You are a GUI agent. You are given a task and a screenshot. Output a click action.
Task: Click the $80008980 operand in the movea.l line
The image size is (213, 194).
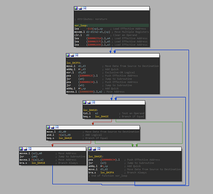(86, 92)
